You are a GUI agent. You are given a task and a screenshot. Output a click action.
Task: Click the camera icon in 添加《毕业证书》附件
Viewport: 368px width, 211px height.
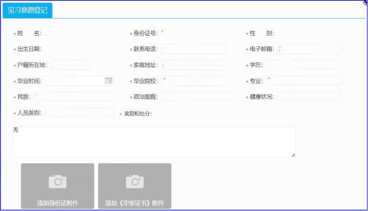pos(135,181)
